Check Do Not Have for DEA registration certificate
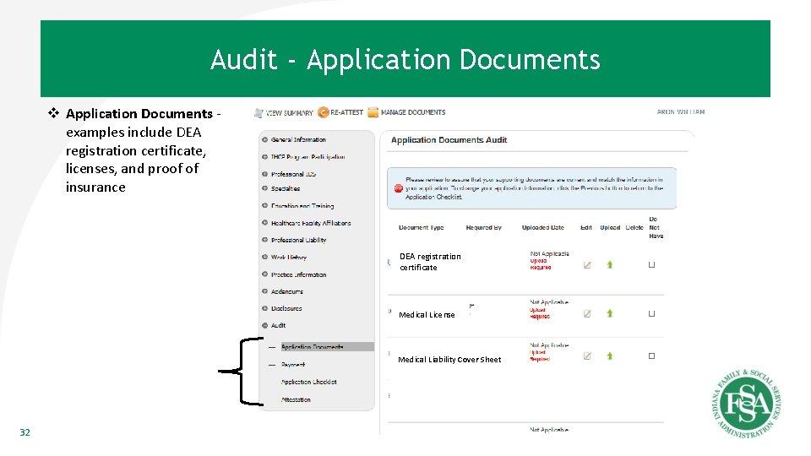This screenshot has width=811, height=456. click(651, 264)
